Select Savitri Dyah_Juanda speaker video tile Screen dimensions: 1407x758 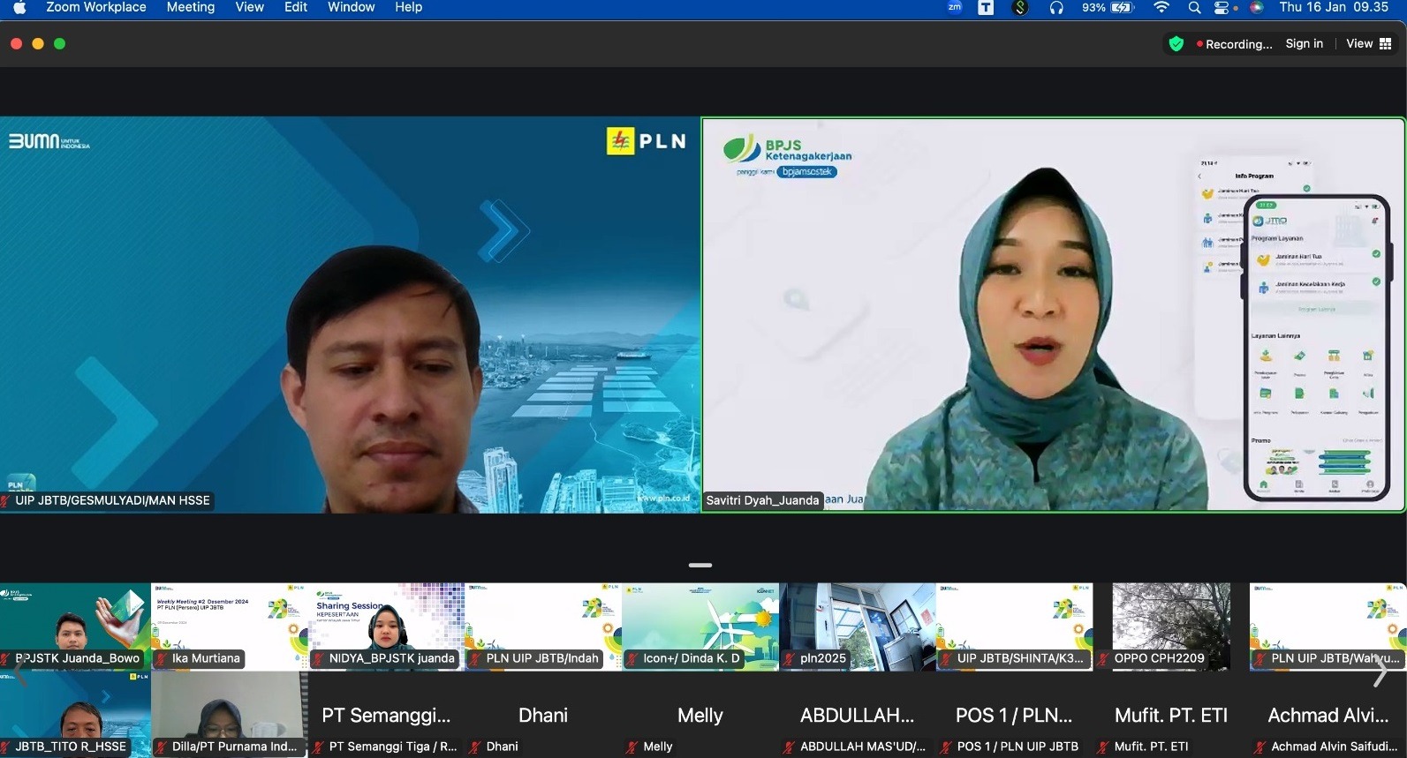click(1053, 315)
